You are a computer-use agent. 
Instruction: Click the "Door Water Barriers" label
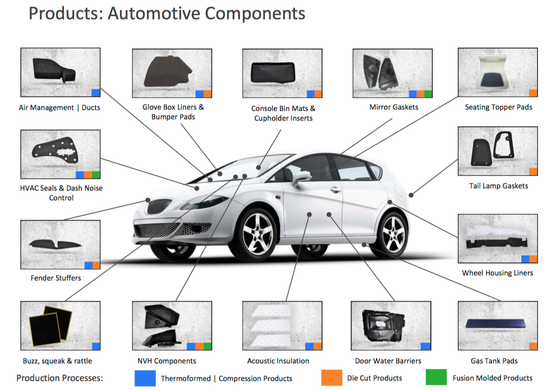pyautogui.click(x=388, y=361)
